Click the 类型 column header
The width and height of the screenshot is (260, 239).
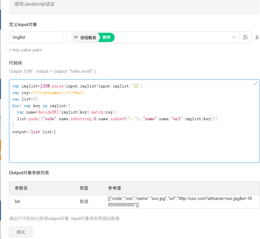coord(84,188)
